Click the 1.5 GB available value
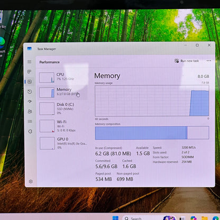The height and width of the screenshot is (220, 220). [x=143, y=153]
